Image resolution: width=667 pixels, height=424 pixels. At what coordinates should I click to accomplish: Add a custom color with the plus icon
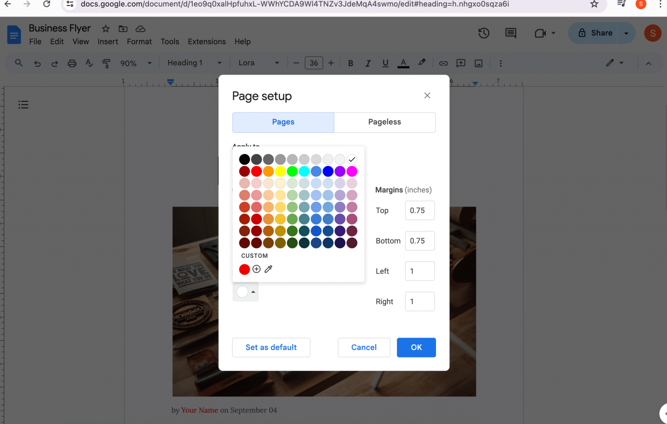click(257, 269)
